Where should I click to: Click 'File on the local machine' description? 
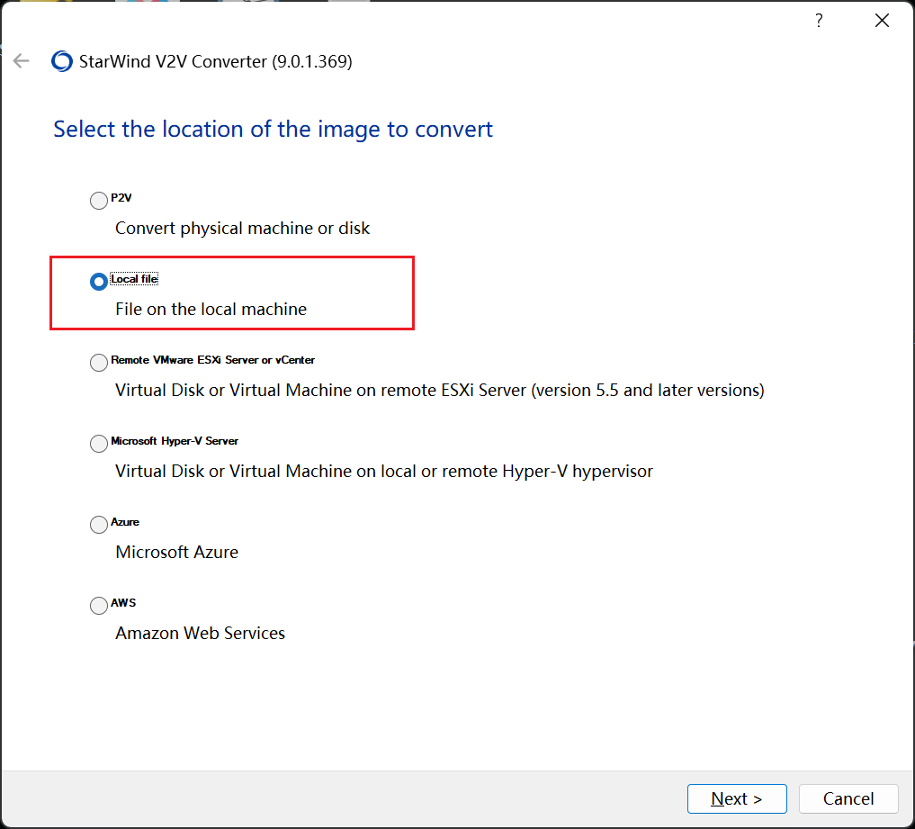pyautogui.click(x=211, y=310)
